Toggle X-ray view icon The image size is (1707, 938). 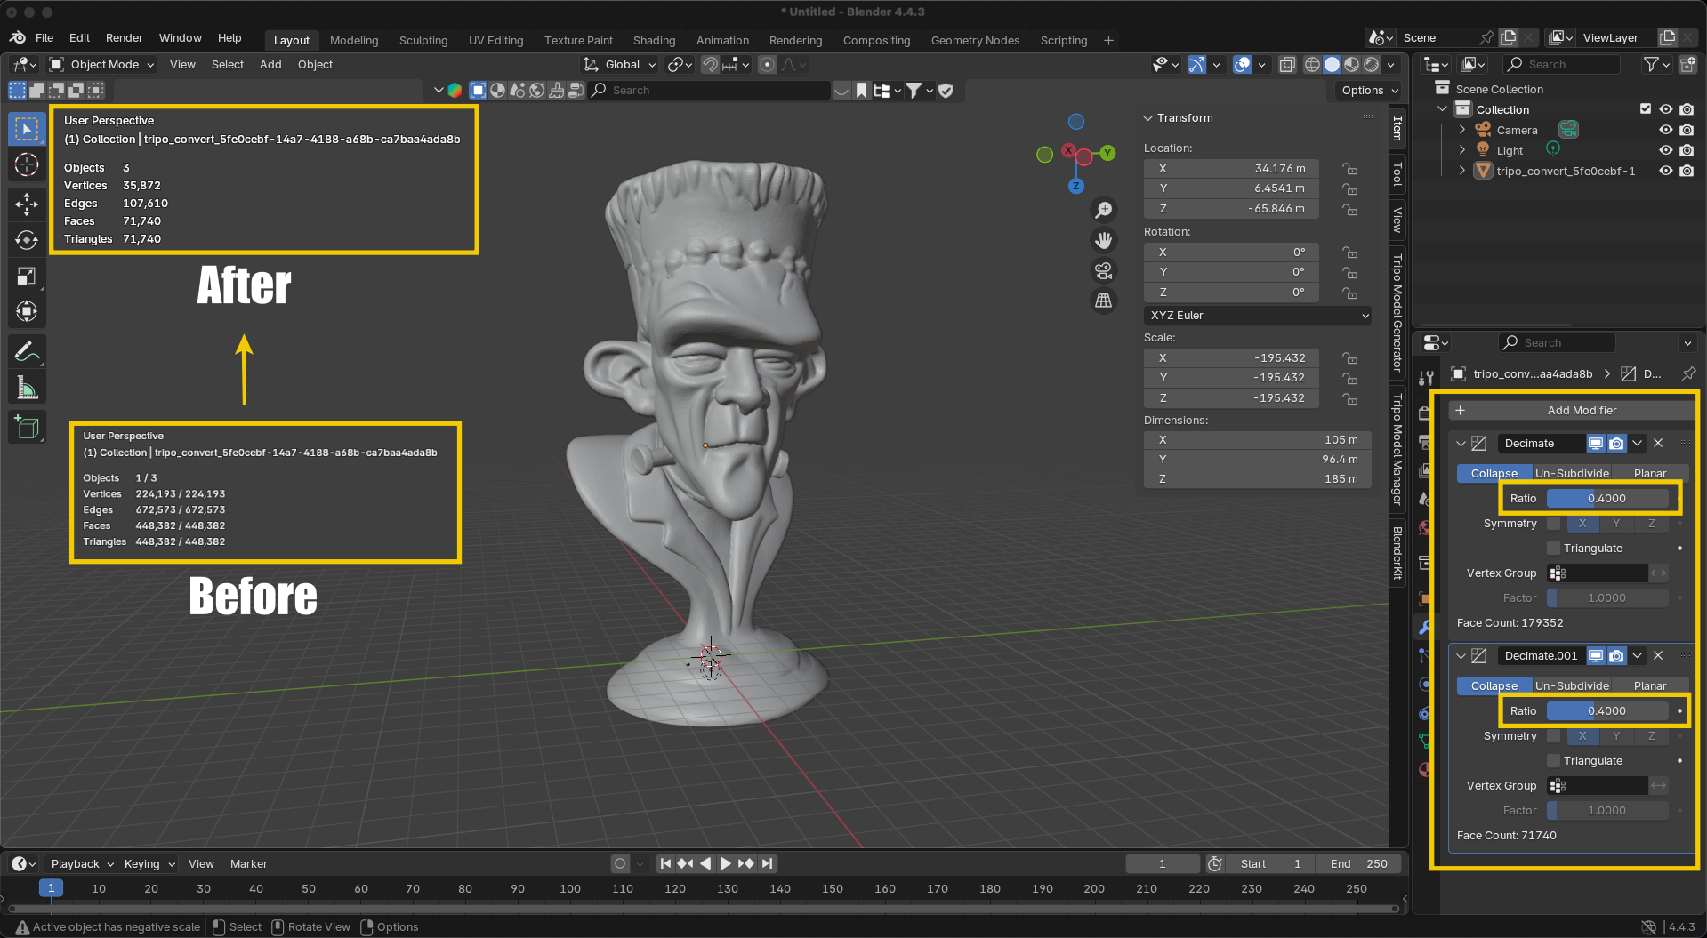1287,65
